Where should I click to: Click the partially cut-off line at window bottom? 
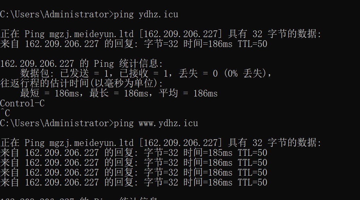pos(81,198)
